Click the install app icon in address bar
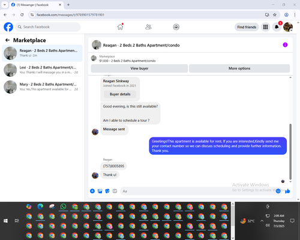This screenshot has width=300, height=240. click(x=267, y=14)
